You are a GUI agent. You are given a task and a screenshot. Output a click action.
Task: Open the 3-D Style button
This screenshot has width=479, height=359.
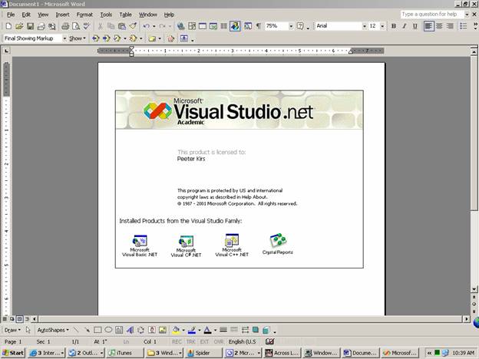coord(266,330)
